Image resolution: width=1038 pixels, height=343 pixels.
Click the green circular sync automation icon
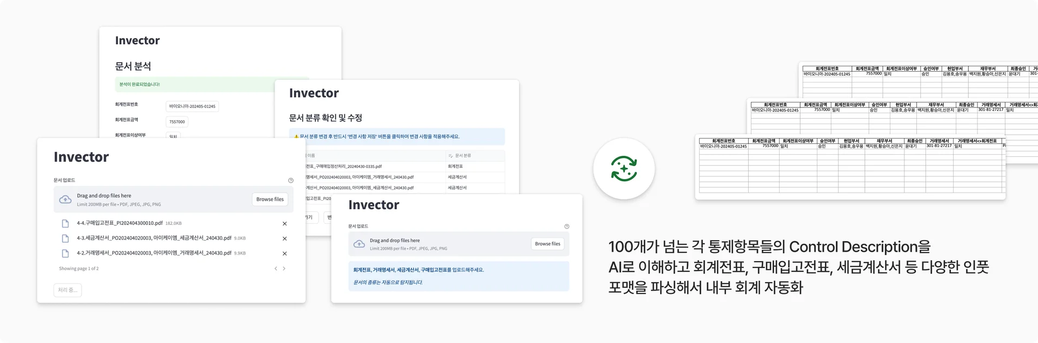pyautogui.click(x=623, y=168)
